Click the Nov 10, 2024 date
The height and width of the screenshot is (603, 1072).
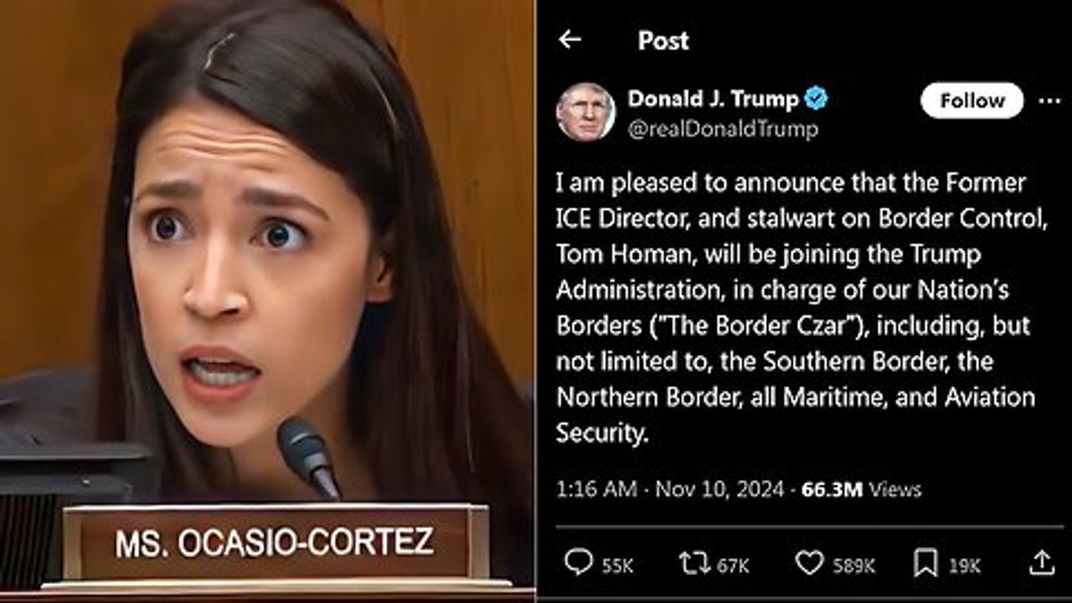[x=719, y=489]
